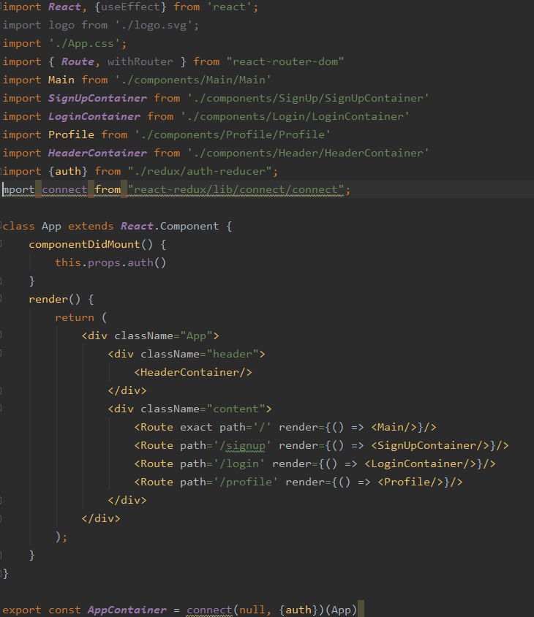Click underlined 'connect' in the highlighted import line
The height and width of the screenshot is (617, 534).
[x=64, y=189]
